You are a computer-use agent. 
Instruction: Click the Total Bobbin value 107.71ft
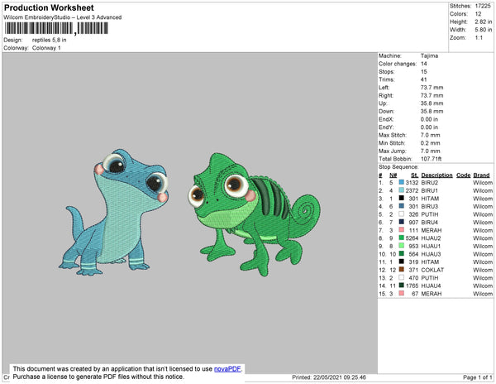click(431, 159)
